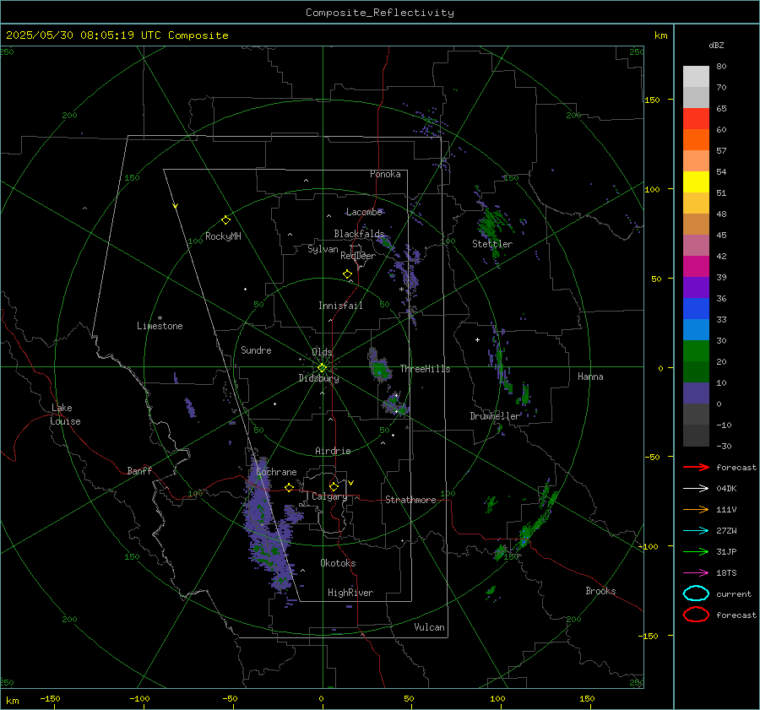Click the RockyMH label
The image size is (760, 710).
pyautogui.click(x=223, y=236)
